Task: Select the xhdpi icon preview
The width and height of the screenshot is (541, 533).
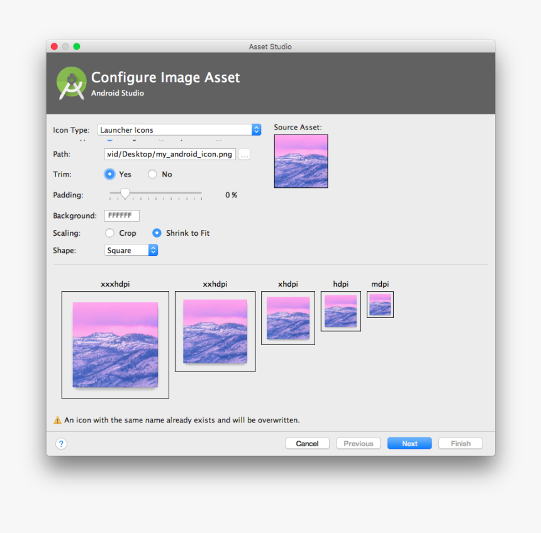Action: click(287, 318)
